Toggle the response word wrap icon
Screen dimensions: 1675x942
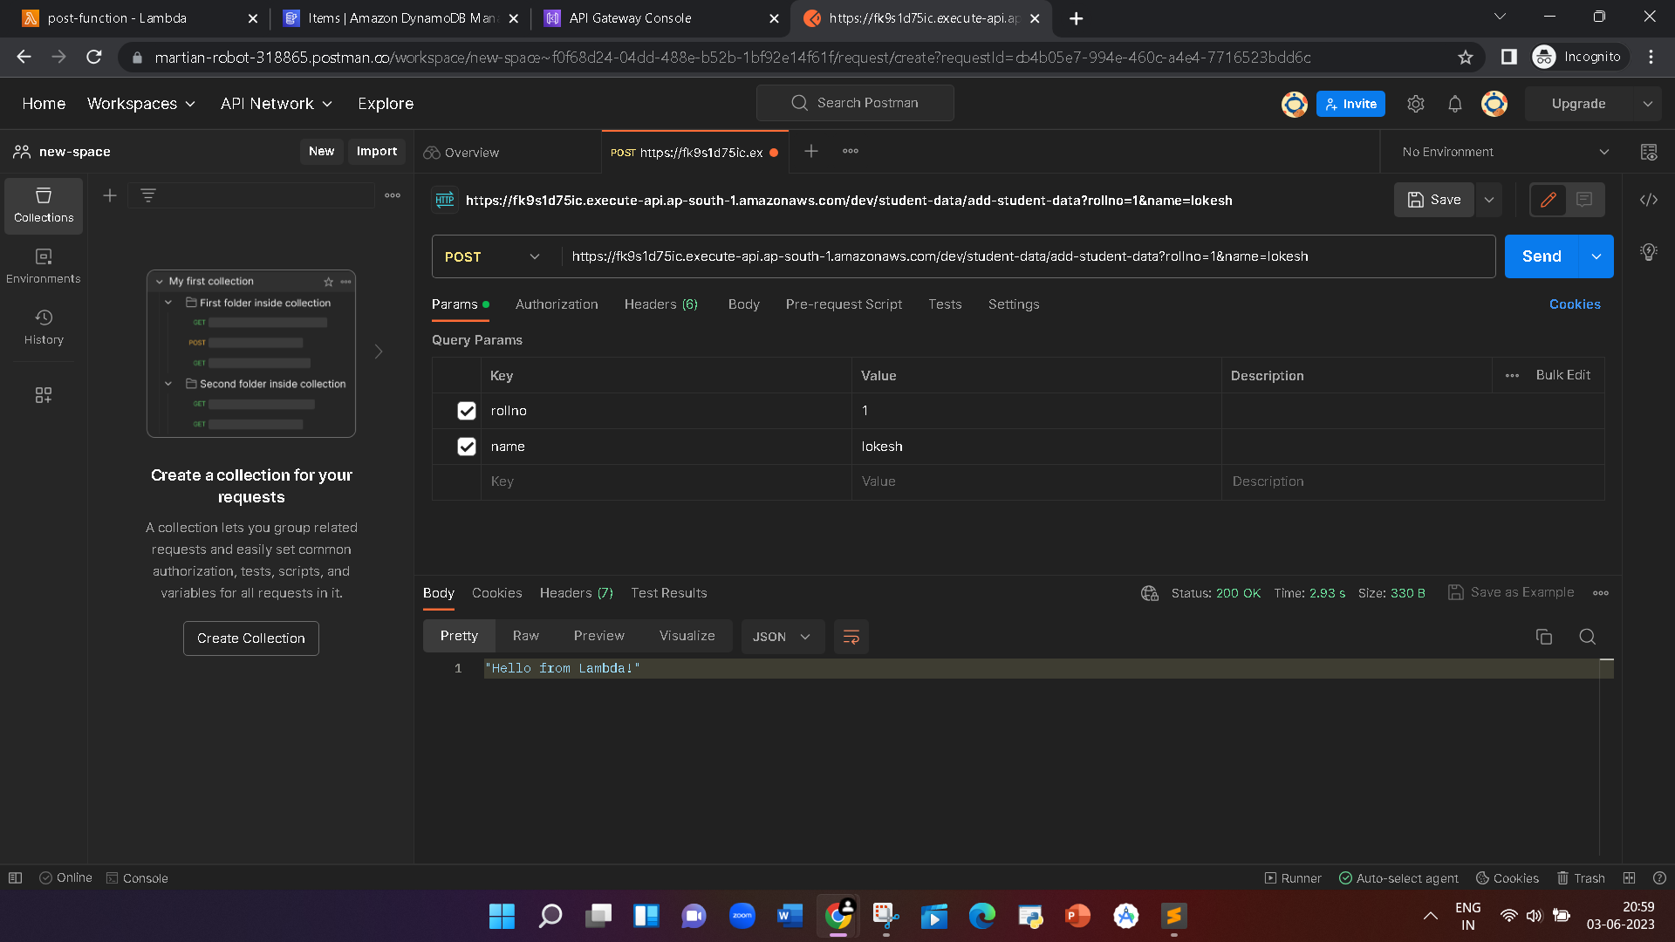coord(851,637)
